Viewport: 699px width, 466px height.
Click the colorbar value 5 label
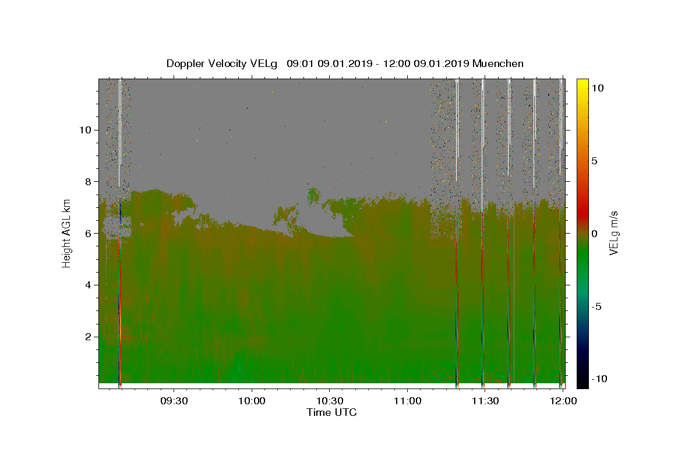(594, 161)
